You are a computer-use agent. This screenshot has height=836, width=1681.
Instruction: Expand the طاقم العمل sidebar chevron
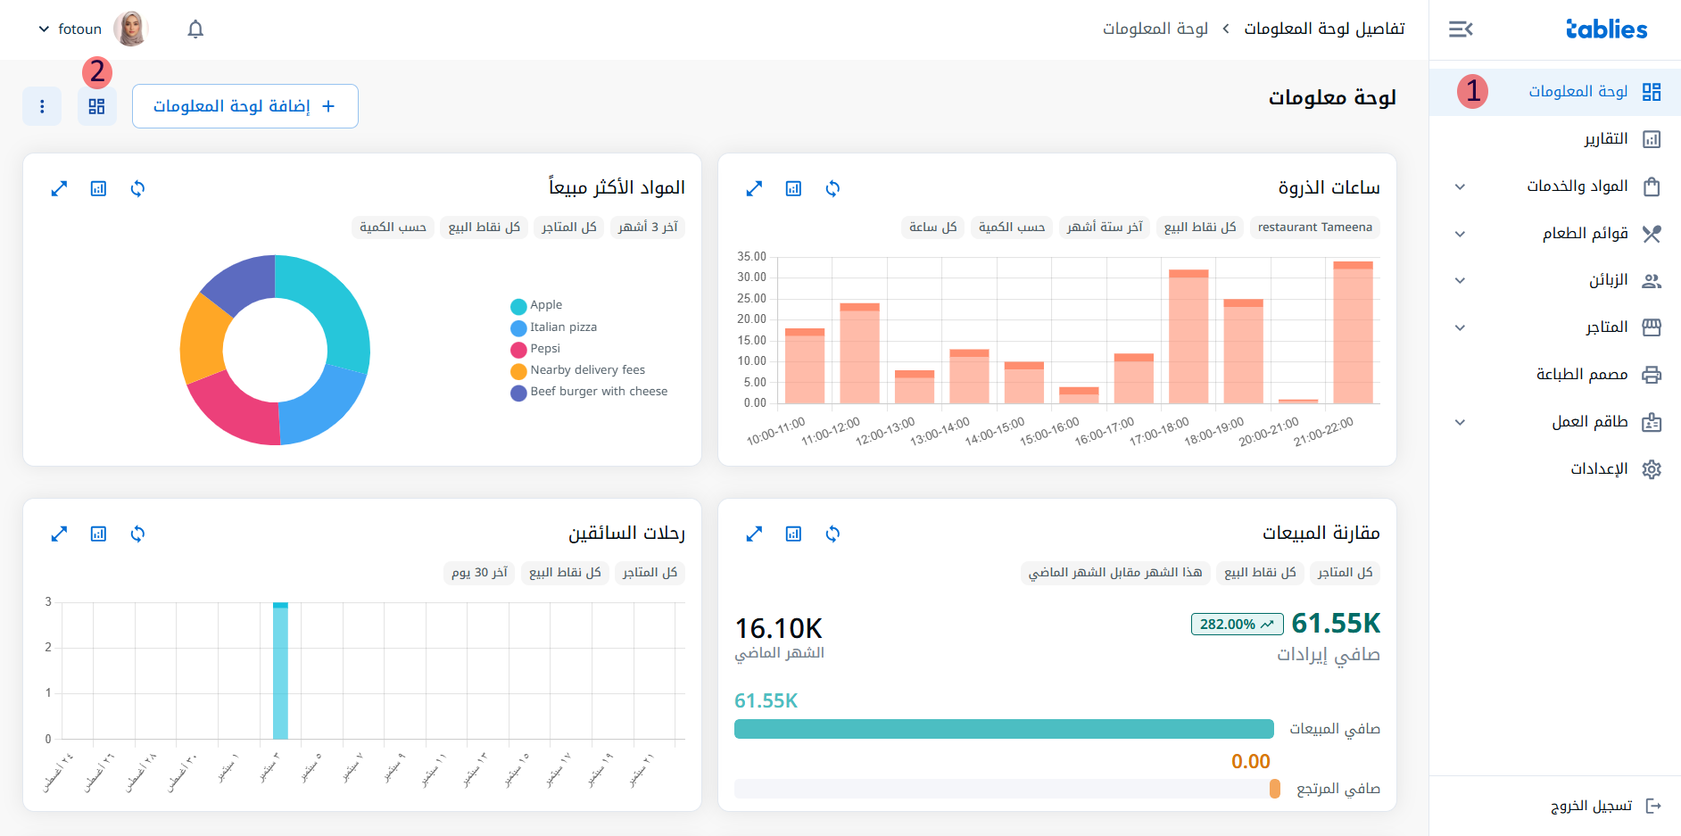[1460, 422]
